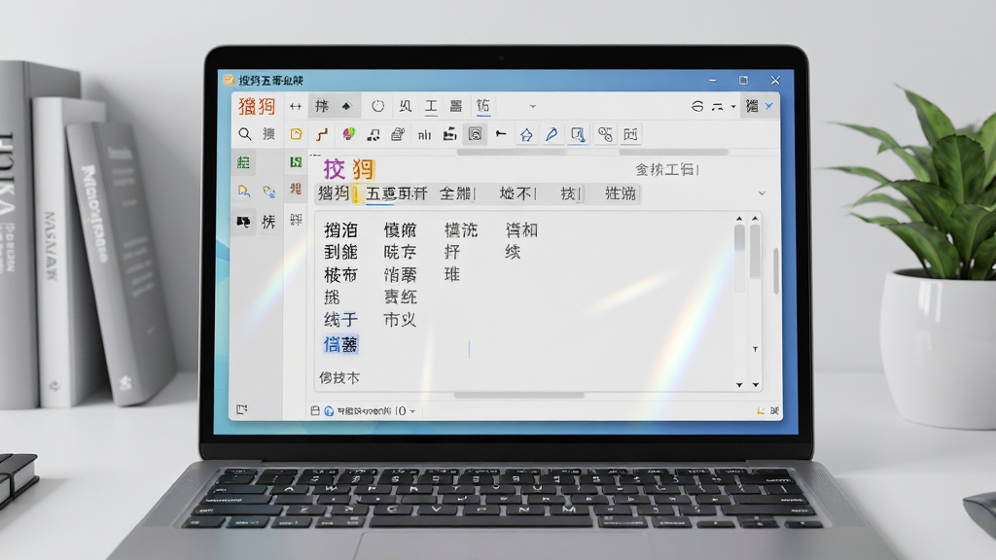Select the first tab with the yellow marker
Screen dimensions: 996x560
(338, 193)
